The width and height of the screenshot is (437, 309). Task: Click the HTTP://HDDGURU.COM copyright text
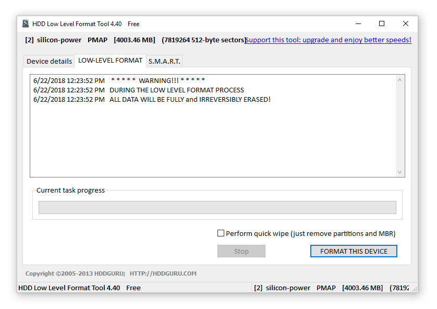[x=163, y=274]
